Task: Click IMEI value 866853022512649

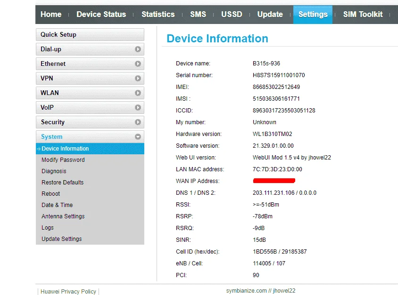Action: 276,87
